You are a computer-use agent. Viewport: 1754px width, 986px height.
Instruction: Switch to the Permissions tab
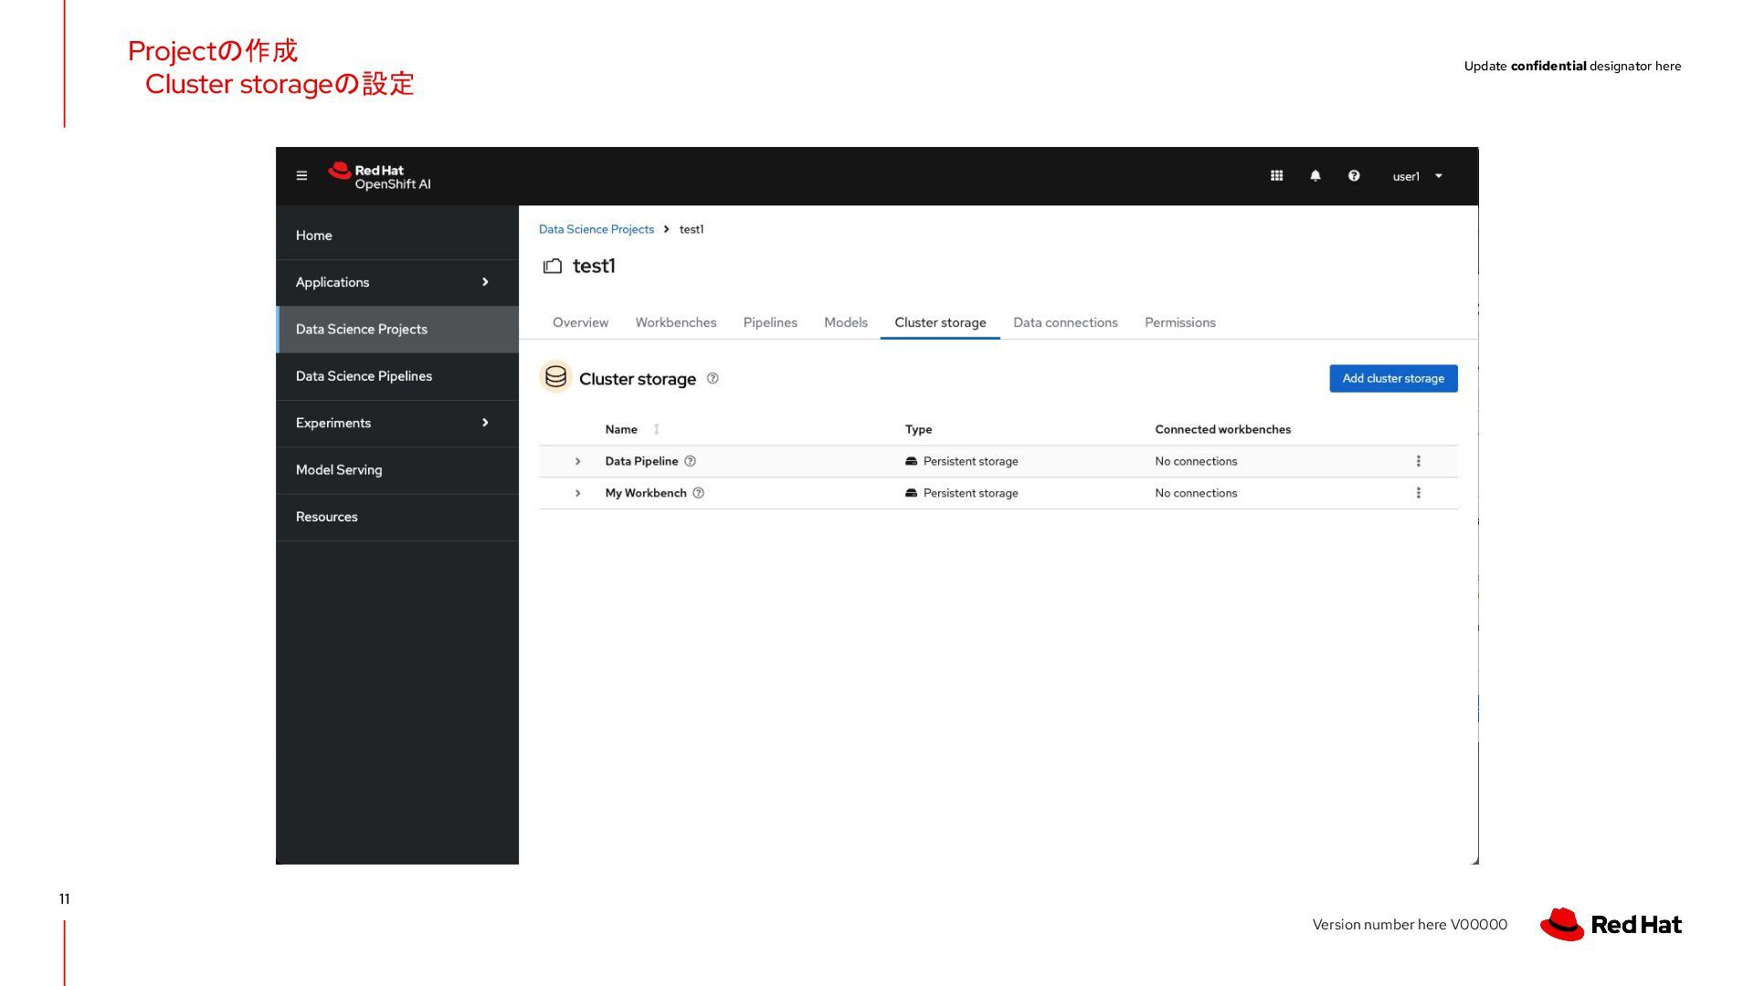[1180, 322]
